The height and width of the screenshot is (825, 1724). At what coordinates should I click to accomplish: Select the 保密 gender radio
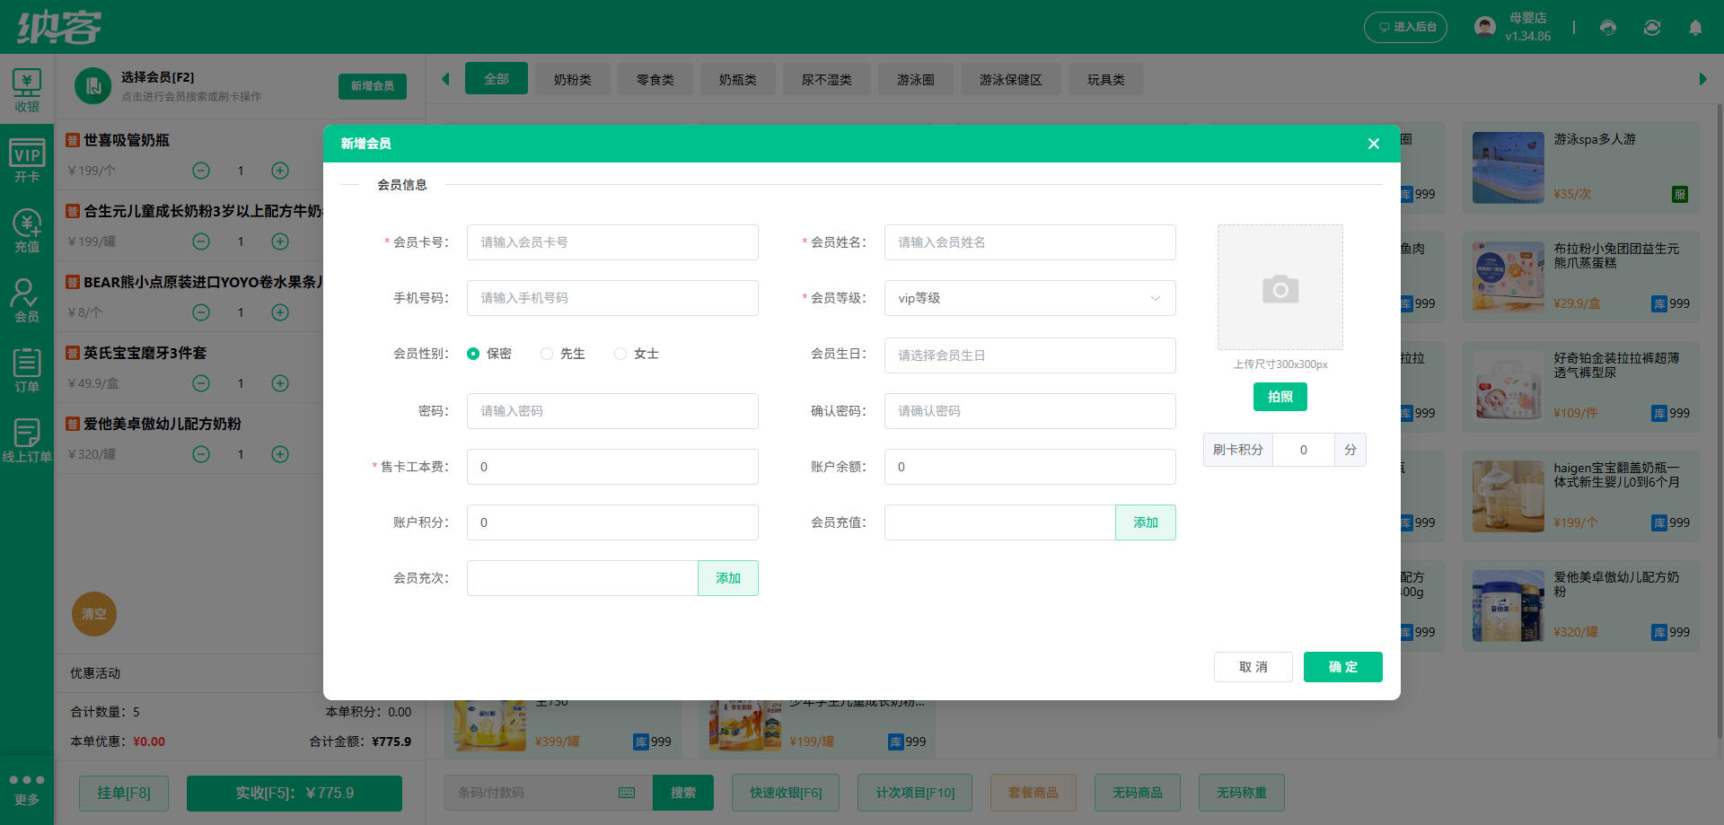(473, 354)
